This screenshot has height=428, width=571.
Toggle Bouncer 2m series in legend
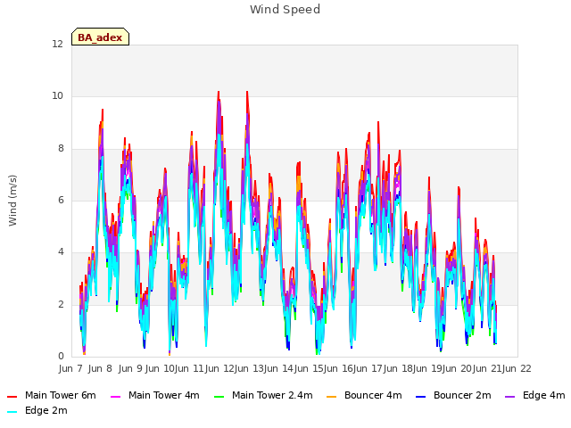[x=453, y=395]
